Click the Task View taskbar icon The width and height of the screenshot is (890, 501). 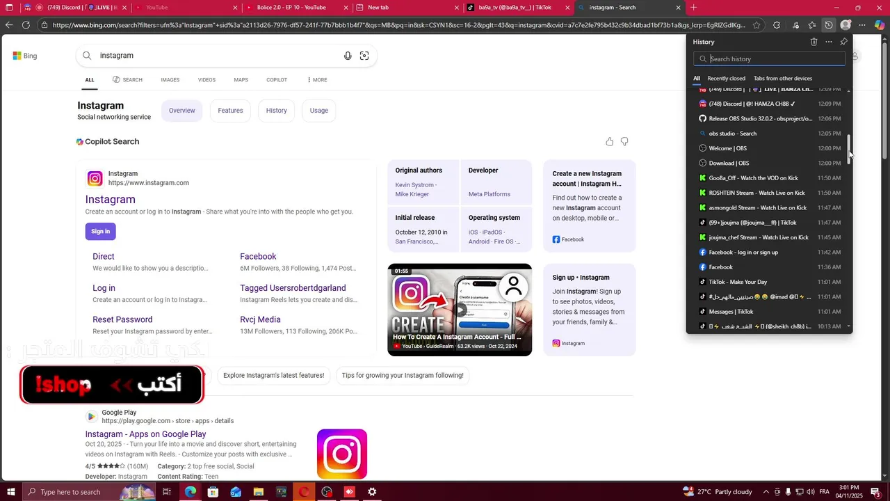[x=167, y=492]
